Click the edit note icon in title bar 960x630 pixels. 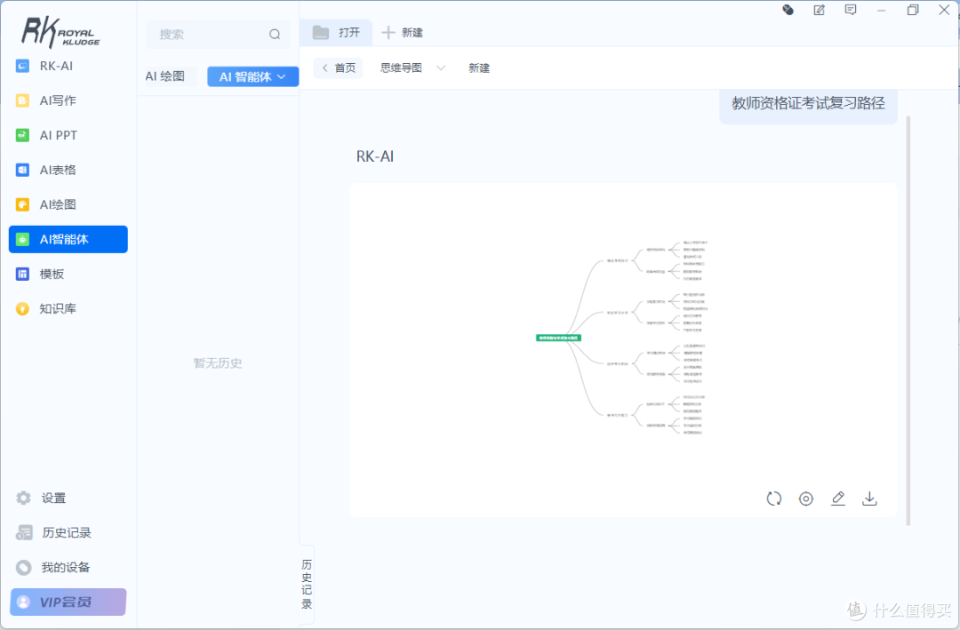pos(820,10)
